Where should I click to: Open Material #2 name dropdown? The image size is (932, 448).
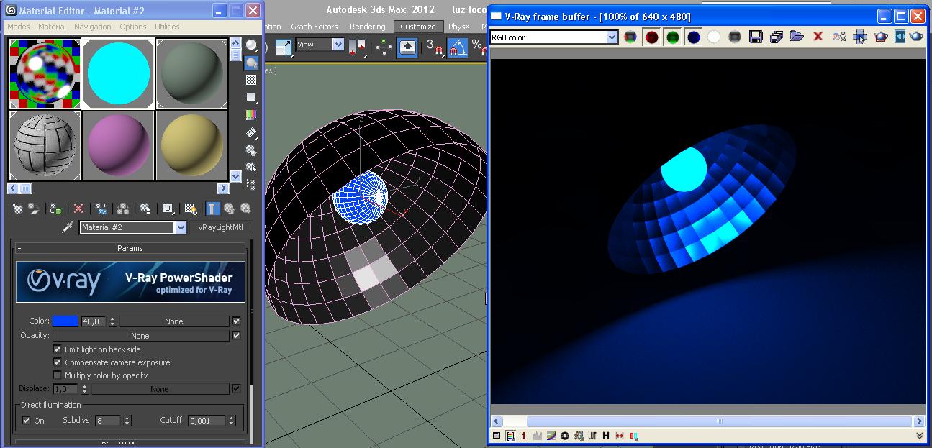click(x=180, y=227)
